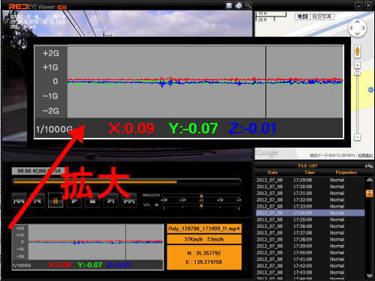
Task: Click the file list scrollbar down arrow
Action: [x=369, y=276]
